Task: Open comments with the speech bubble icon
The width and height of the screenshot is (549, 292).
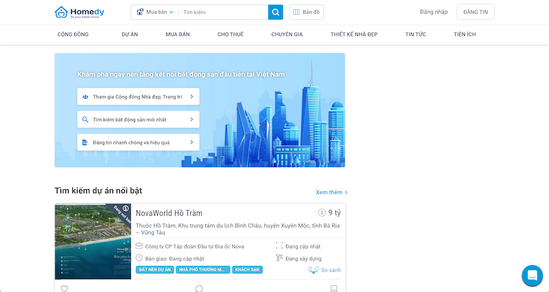Action: (199, 289)
